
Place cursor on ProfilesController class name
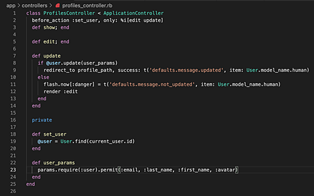click(x=69, y=13)
